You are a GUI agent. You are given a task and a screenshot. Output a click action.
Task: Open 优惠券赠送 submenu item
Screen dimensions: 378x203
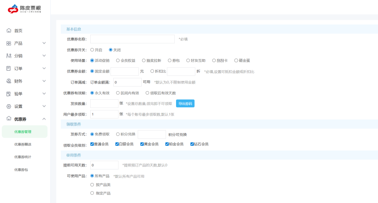(23, 144)
